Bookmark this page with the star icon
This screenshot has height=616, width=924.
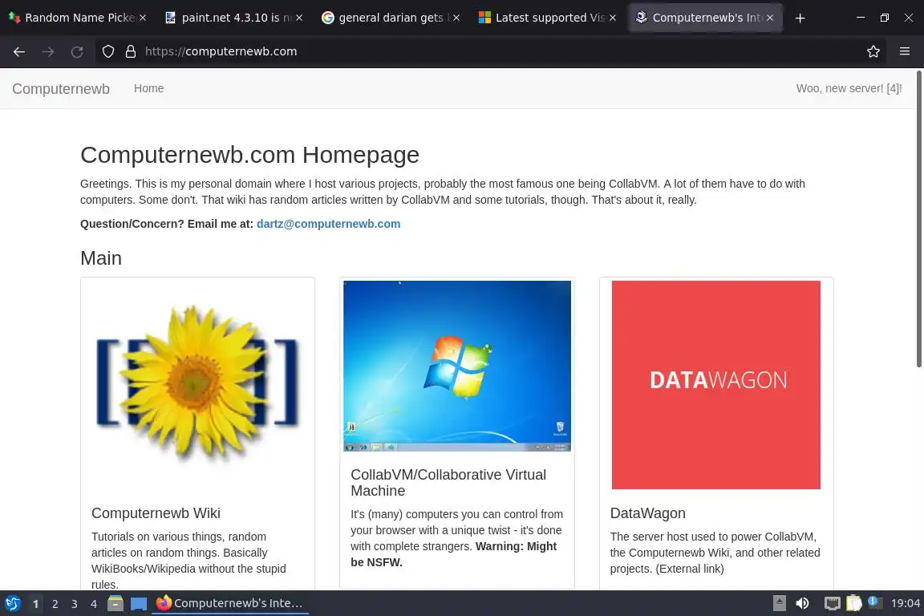point(873,52)
